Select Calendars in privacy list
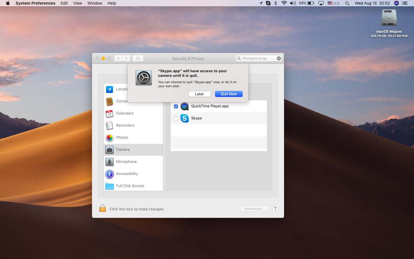The height and width of the screenshot is (259, 414). (133, 113)
